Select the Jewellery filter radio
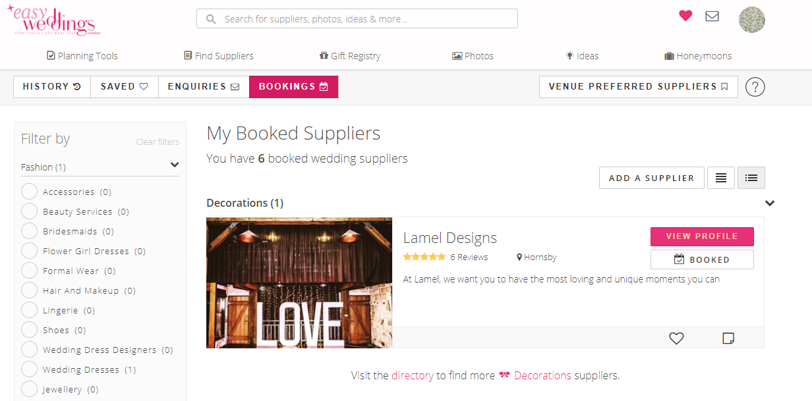The image size is (812, 401). tap(30, 389)
